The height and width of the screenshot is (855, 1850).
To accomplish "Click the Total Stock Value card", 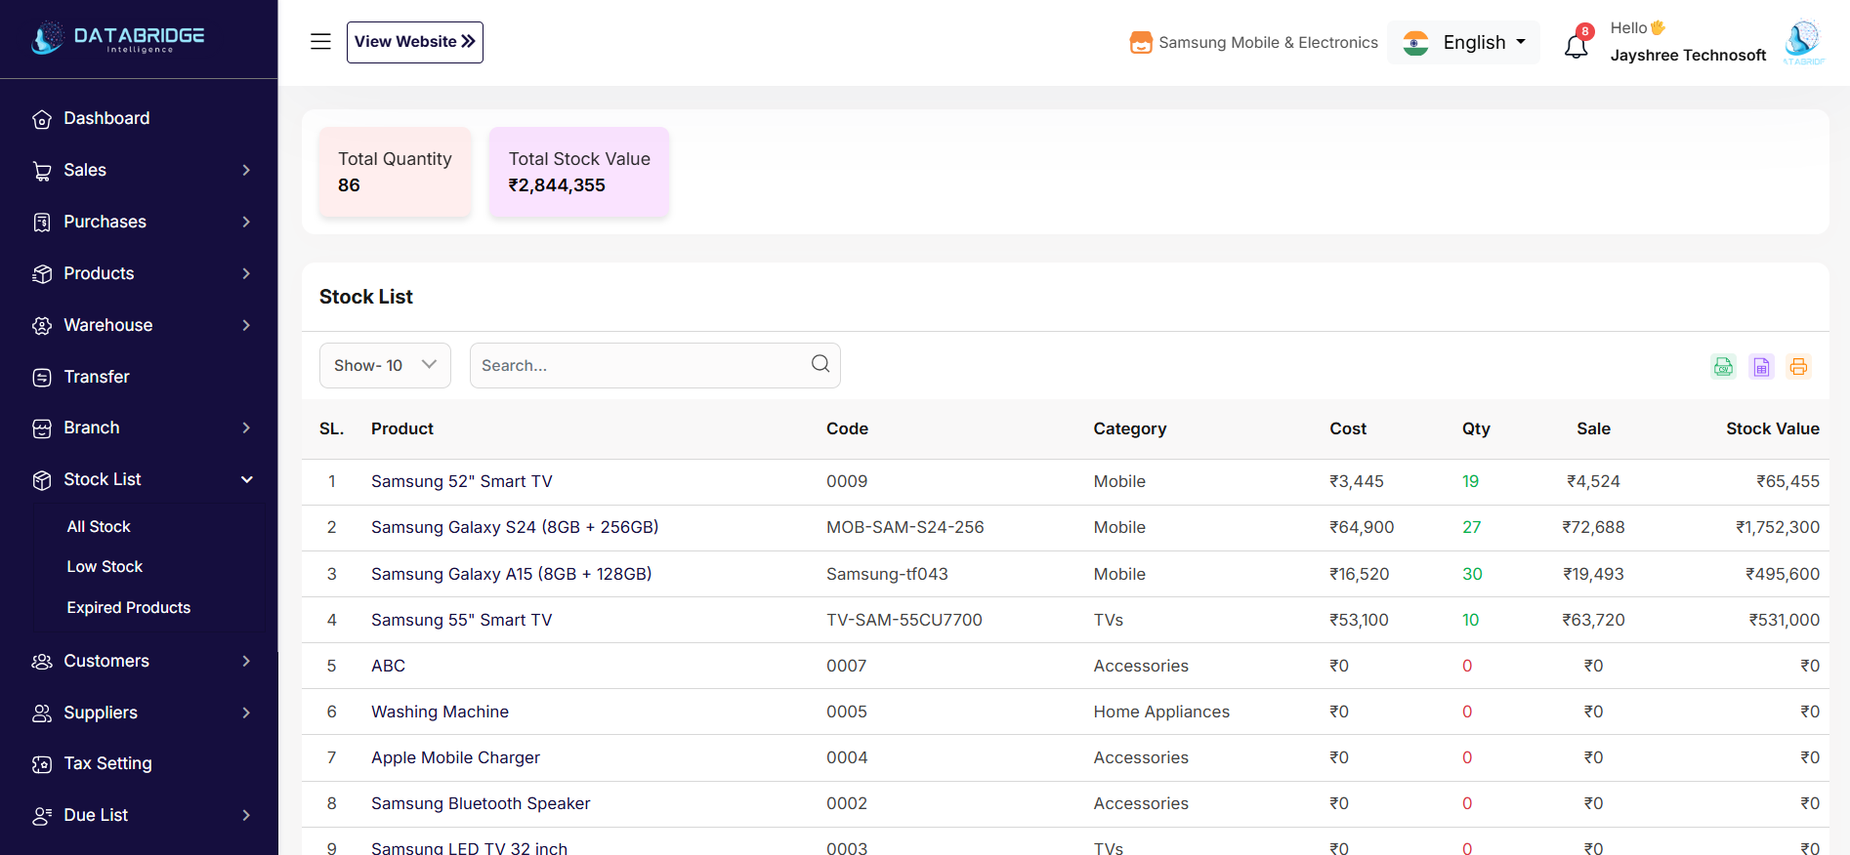I will tap(579, 172).
